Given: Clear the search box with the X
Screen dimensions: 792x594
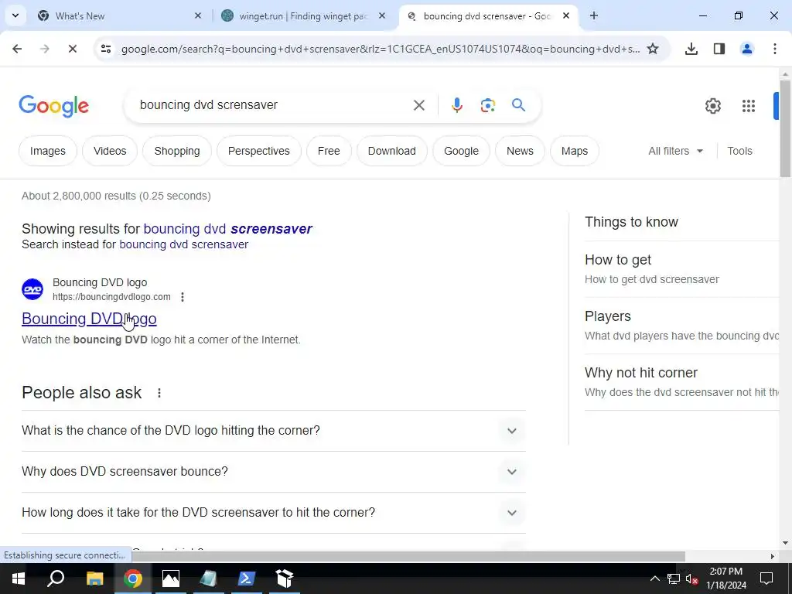Looking at the screenshot, I should (418, 105).
